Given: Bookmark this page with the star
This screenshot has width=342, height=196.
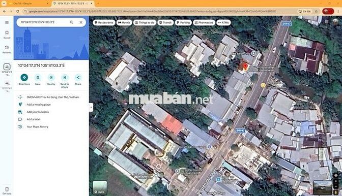Looking at the screenshot, I should point(316,11).
